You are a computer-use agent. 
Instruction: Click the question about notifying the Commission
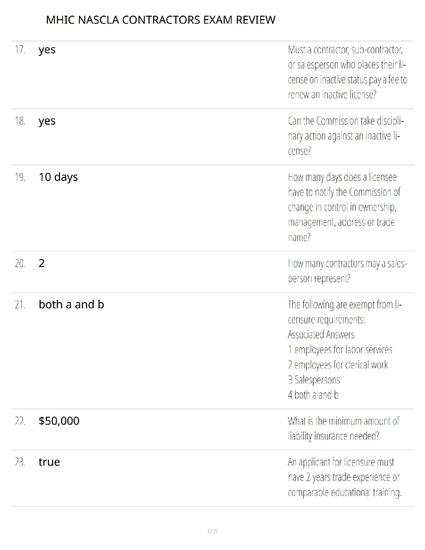[344, 207]
